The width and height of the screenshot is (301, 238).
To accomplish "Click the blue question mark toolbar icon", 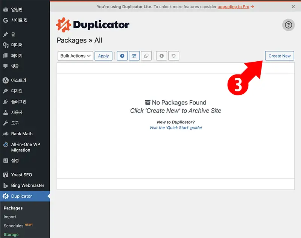I will point(122,56).
